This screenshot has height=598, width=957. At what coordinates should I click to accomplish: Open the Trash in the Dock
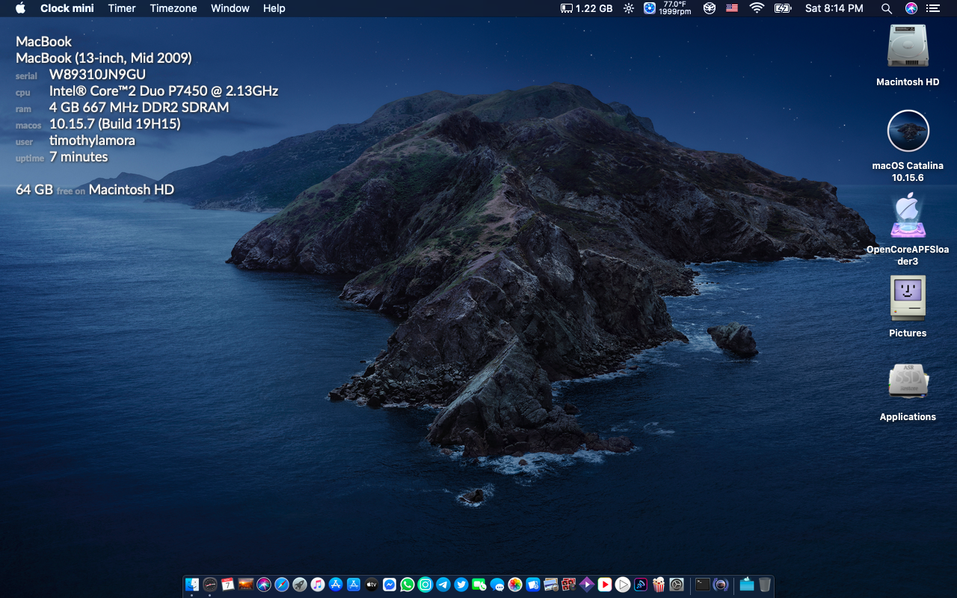(765, 585)
